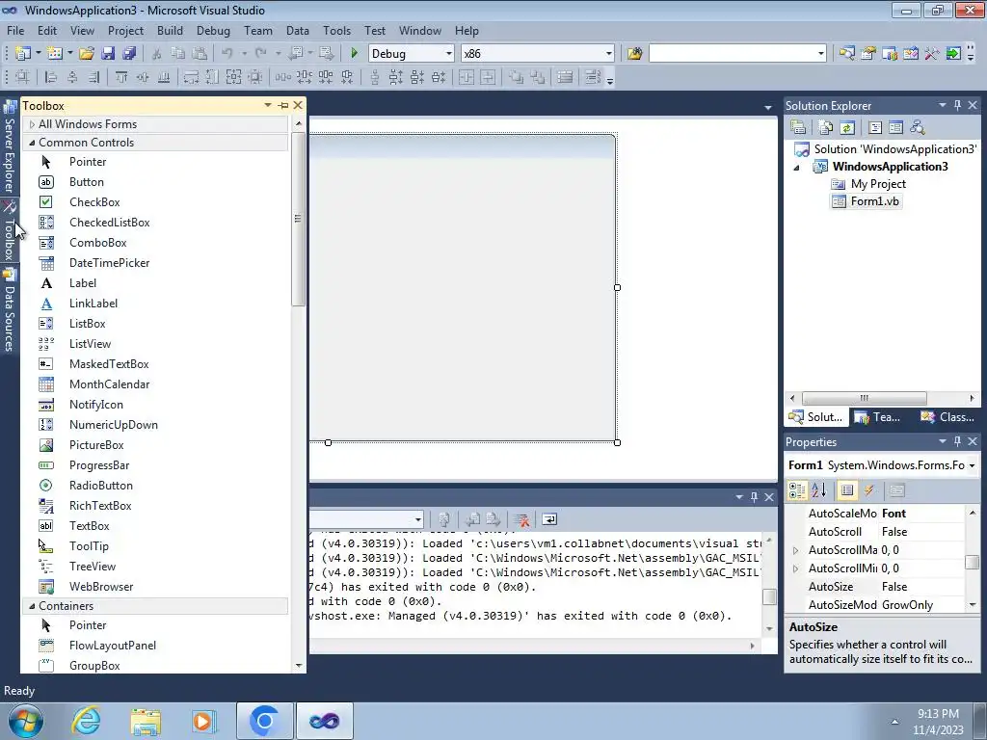Toggle auto-hide pin on Output window
This screenshot has height=740, width=987.
click(754, 497)
